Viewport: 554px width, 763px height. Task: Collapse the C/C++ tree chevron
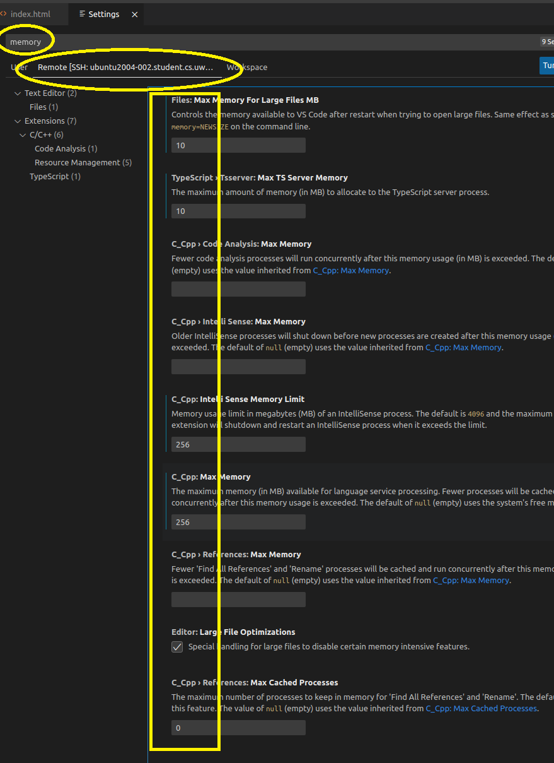coord(23,135)
